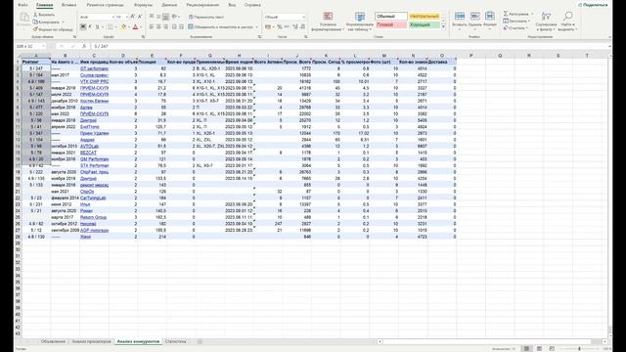Select column P header
The height and width of the screenshot is (352, 626).
pos(471,56)
